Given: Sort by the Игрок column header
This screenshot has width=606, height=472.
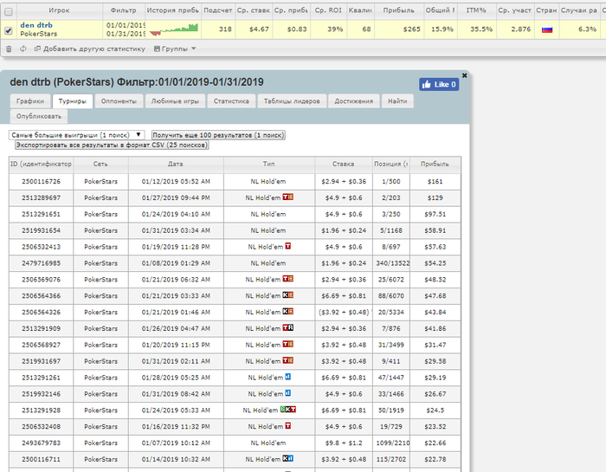Looking at the screenshot, I should point(59,10).
